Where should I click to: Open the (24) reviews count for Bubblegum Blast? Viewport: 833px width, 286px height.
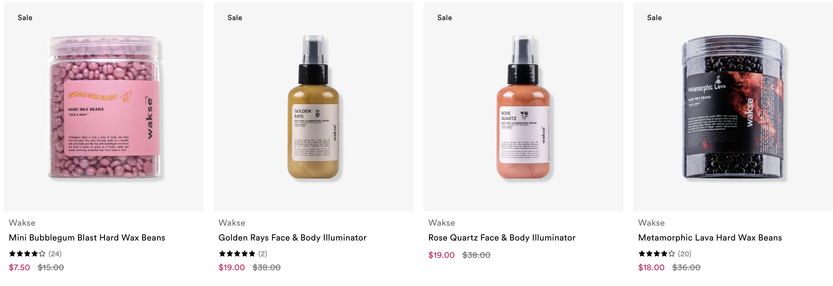55,254
